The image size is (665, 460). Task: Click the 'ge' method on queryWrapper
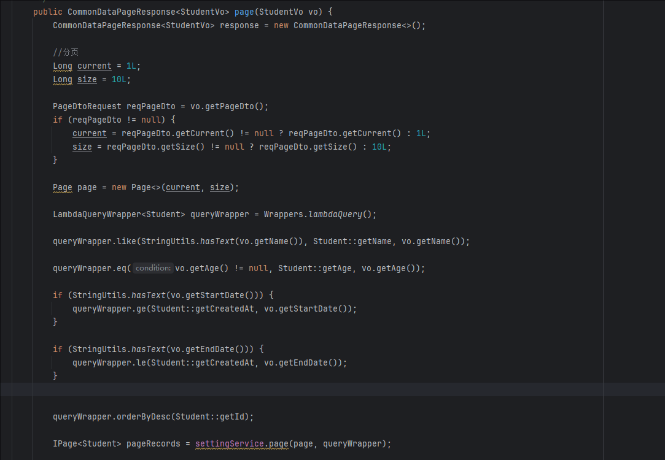[x=141, y=309]
